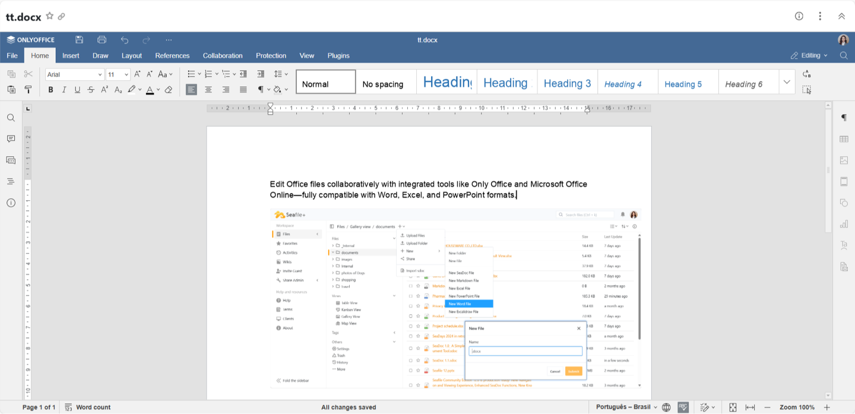This screenshot has width=855, height=414.
Task: Toggle bold formatting
Action: click(50, 90)
